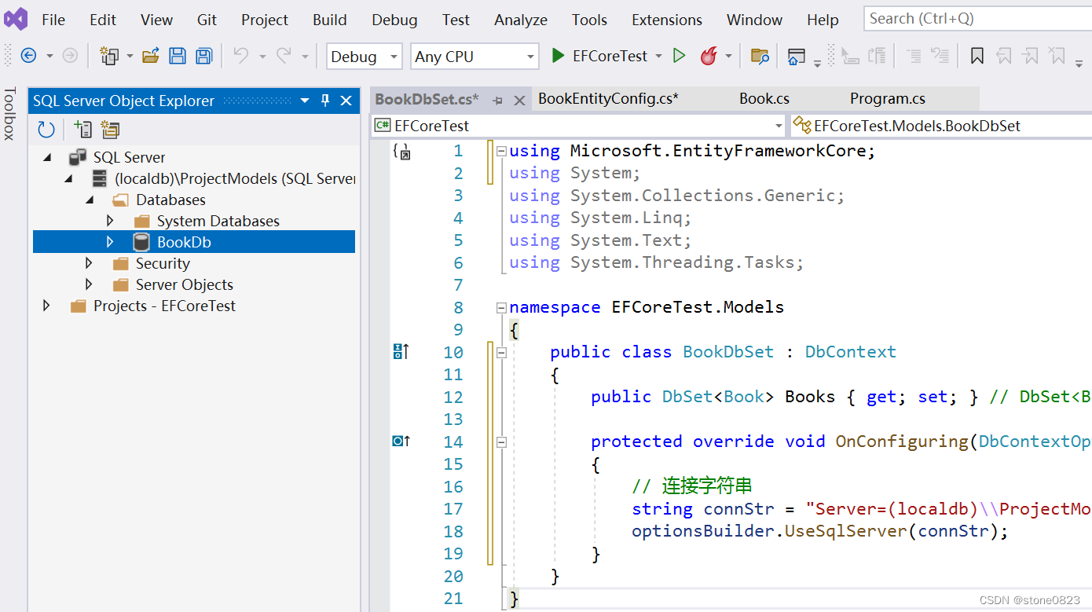
Task: Toggle auto-hide pin on SQL Server Object Explorer
Action: coord(326,101)
